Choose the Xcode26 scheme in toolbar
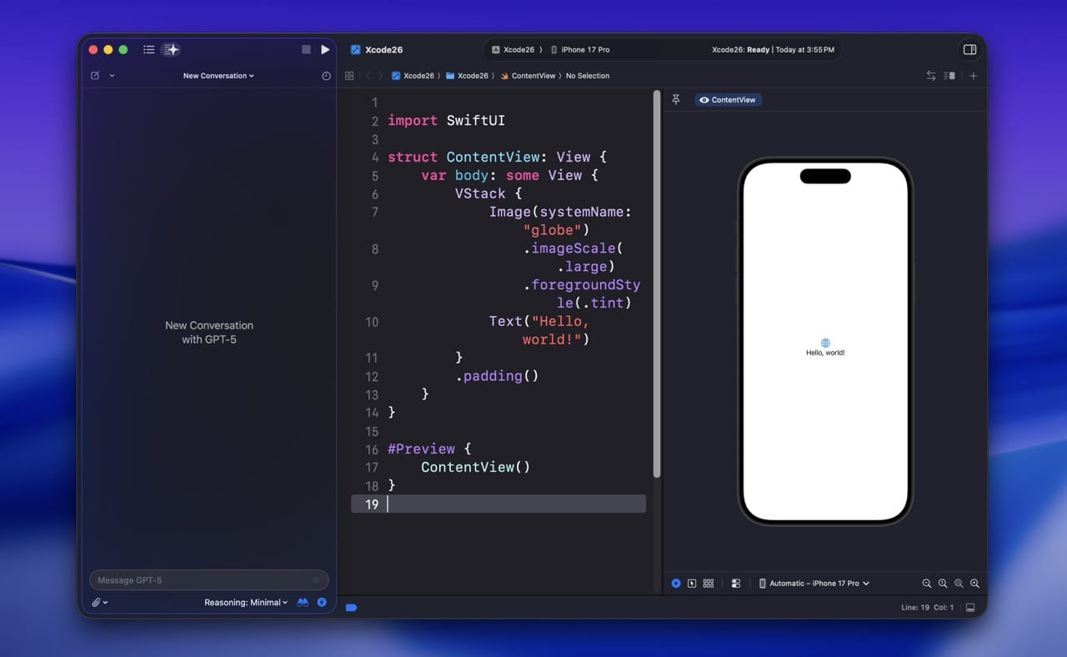This screenshot has width=1067, height=657. [513, 50]
